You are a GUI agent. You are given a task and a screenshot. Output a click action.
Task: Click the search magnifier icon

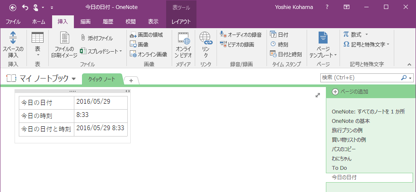tap(404, 78)
